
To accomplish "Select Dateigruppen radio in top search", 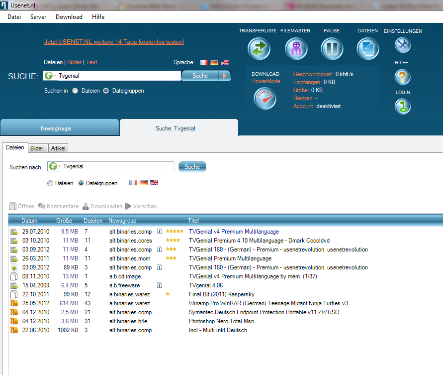I will click(x=106, y=91).
